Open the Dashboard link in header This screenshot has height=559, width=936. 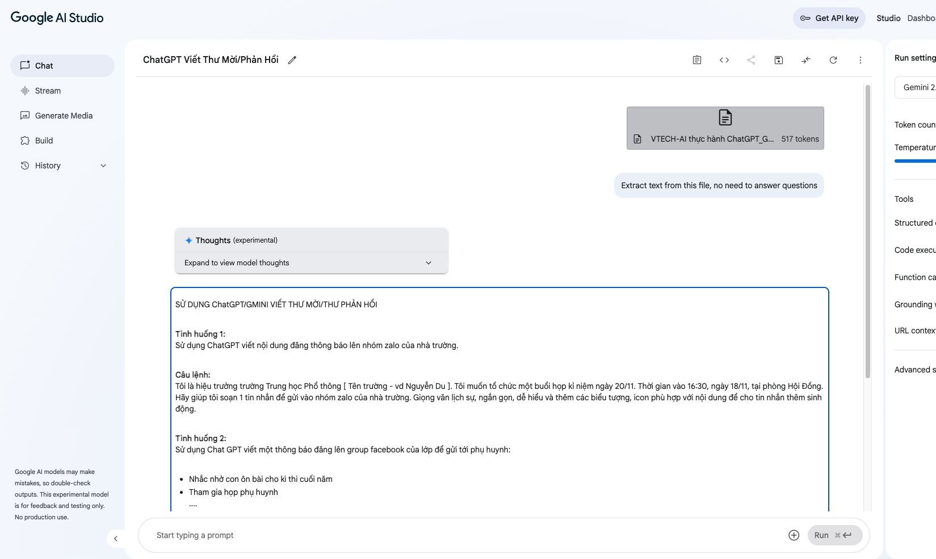(x=922, y=18)
